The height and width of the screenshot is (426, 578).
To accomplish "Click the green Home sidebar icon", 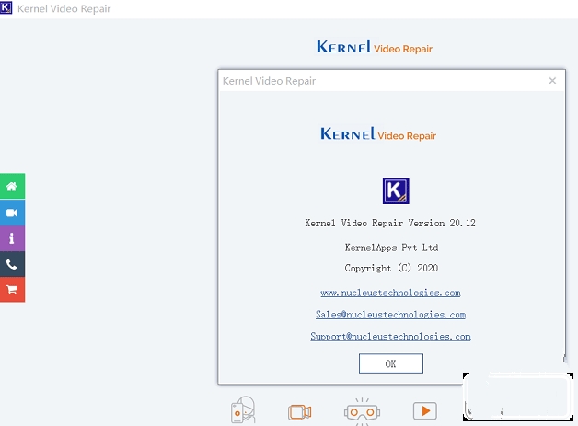I will [12, 186].
